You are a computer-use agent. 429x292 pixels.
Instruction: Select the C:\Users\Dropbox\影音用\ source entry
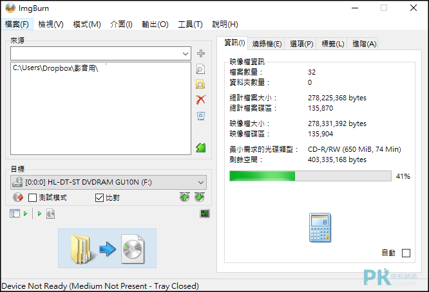click(x=55, y=68)
